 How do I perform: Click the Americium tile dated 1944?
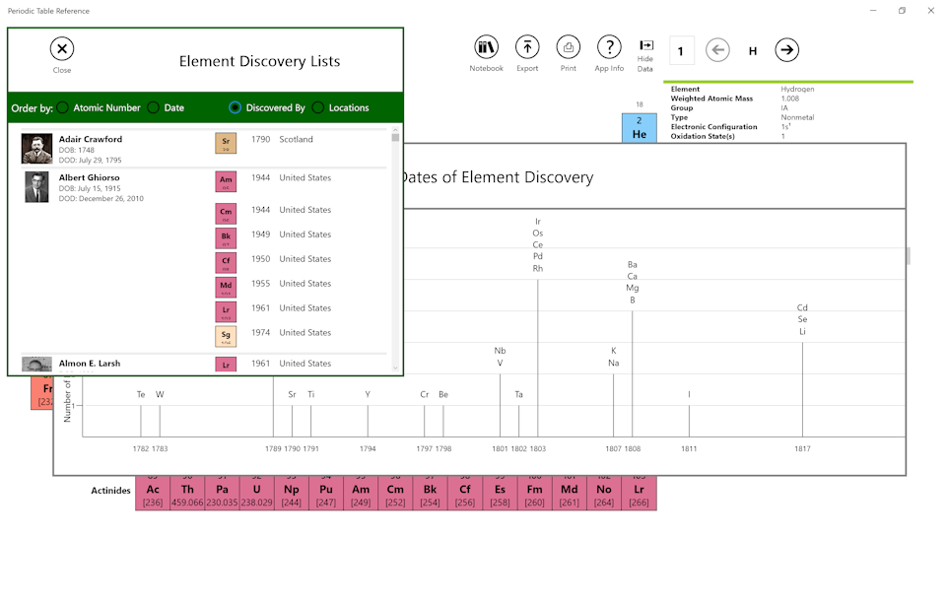pos(226,182)
